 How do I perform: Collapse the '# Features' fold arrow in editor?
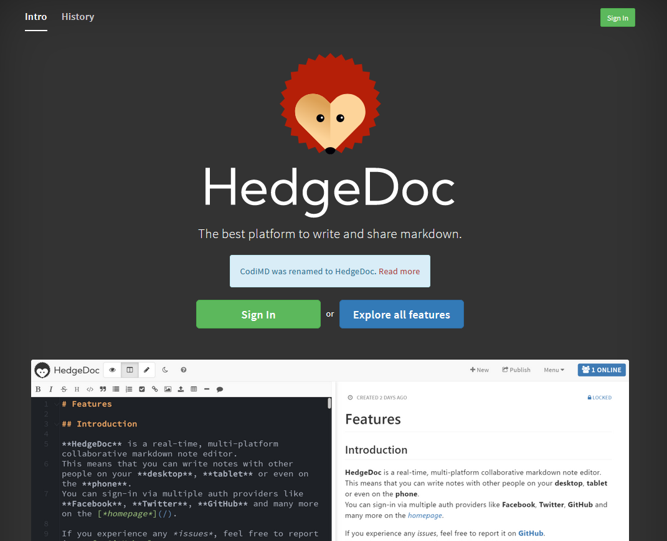tap(57, 404)
